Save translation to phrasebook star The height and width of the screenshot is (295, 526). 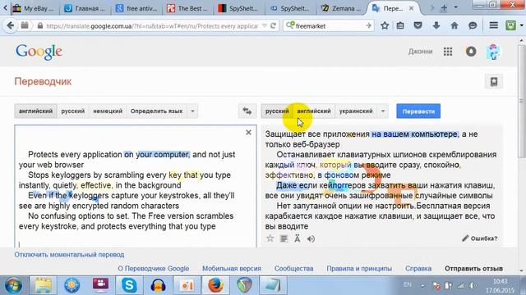click(270, 238)
